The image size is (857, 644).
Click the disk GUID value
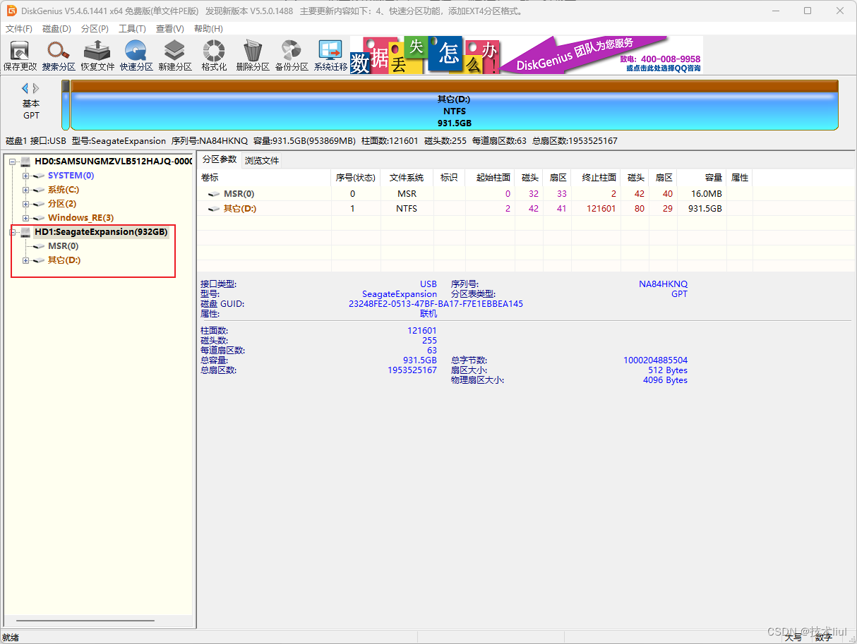(x=436, y=304)
